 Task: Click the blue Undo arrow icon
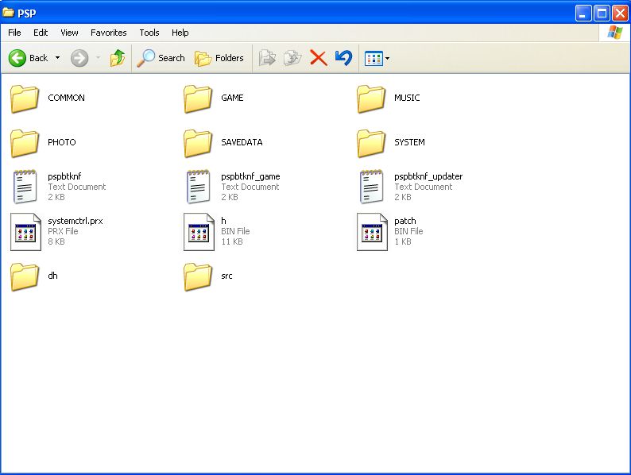343,58
